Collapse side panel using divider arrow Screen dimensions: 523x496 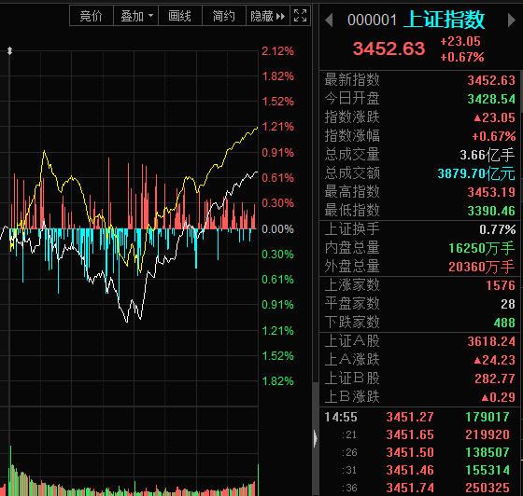click(x=316, y=438)
